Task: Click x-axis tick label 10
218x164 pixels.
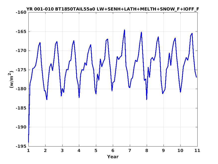Action: click(x=180, y=150)
